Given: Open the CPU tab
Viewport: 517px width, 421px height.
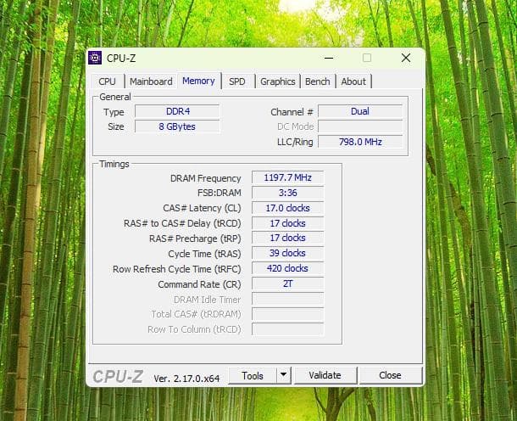Looking at the screenshot, I should pyautogui.click(x=108, y=81).
